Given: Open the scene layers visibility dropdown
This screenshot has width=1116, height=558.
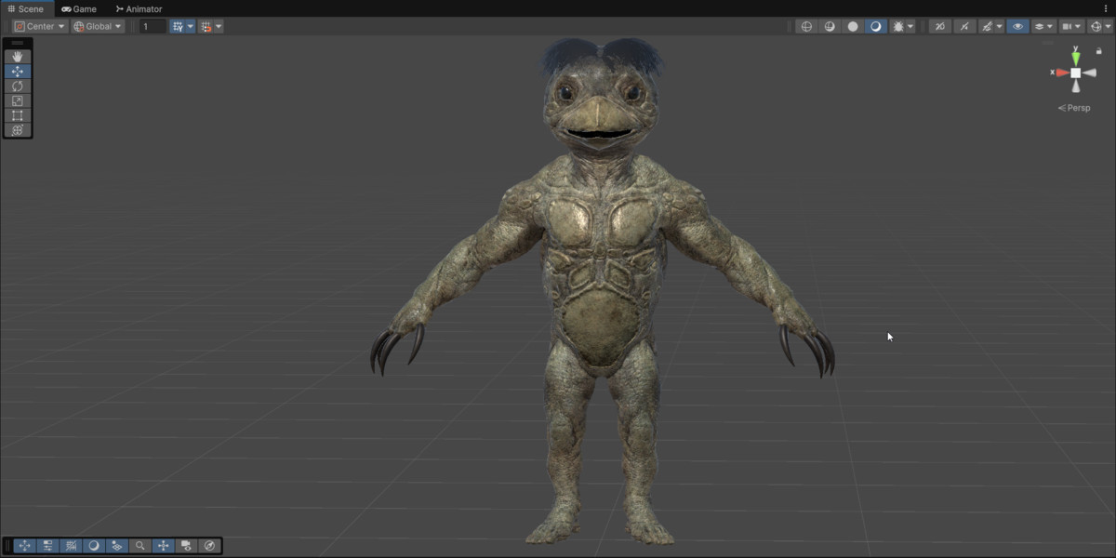Looking at the screenshot, I should [1044, 26].
